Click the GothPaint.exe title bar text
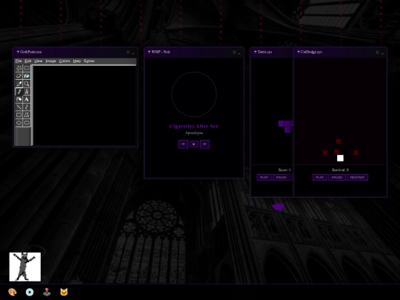Viewport: 400px width, 300px height. coord(31,52)
